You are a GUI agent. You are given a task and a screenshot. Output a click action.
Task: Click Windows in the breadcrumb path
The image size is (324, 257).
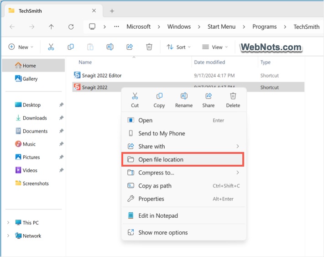coord(179,26)
